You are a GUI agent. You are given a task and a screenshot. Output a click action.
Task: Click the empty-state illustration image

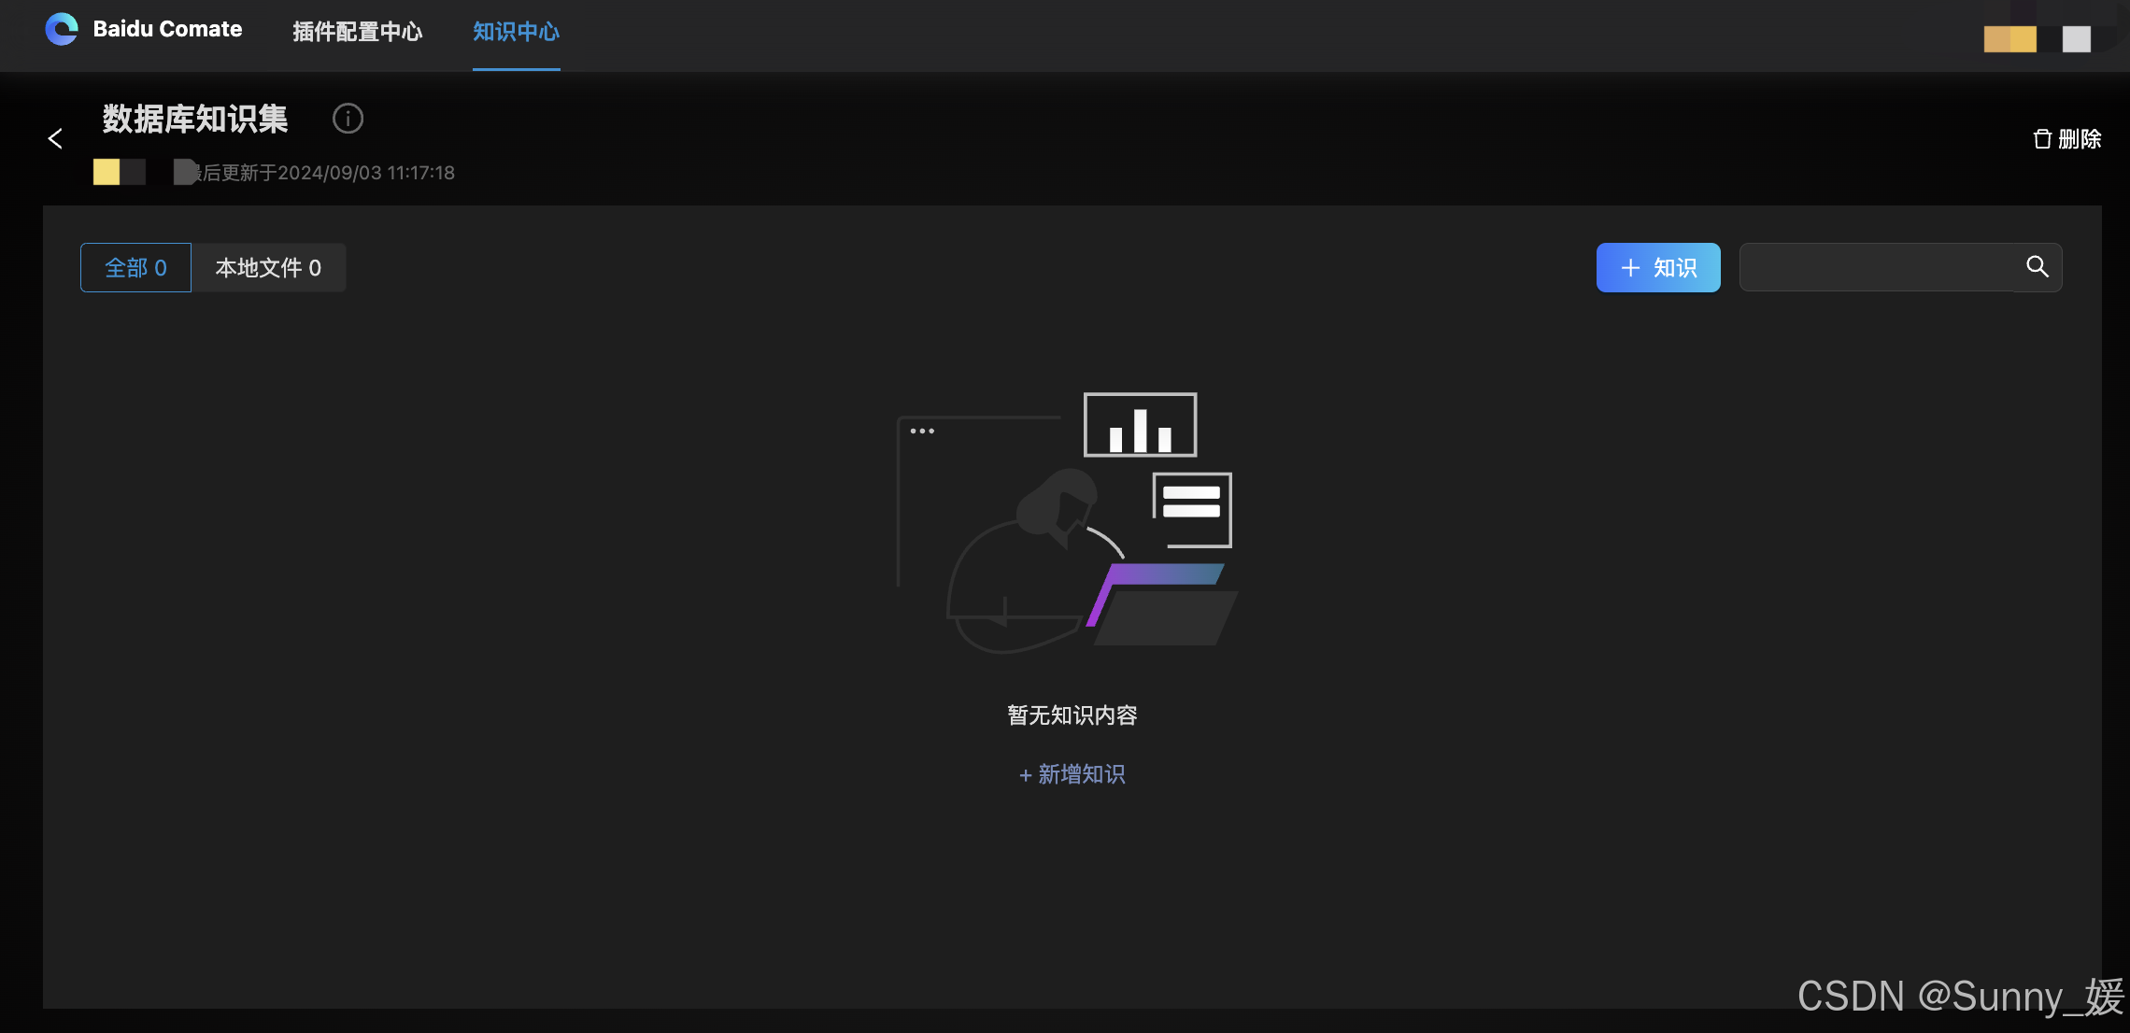(x=1067, y=523)
